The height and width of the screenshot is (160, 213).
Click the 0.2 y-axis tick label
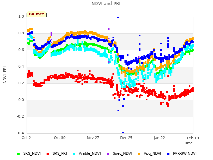(x=21, y=83)
